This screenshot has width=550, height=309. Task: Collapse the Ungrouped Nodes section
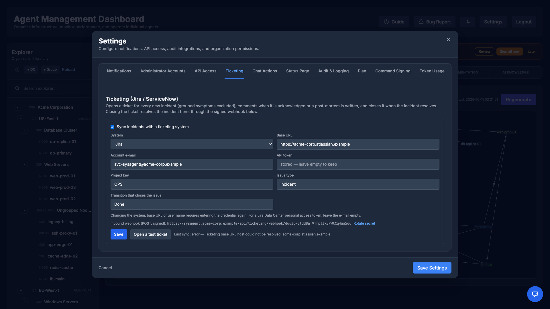pyautogui.click(x=24, y=210)
